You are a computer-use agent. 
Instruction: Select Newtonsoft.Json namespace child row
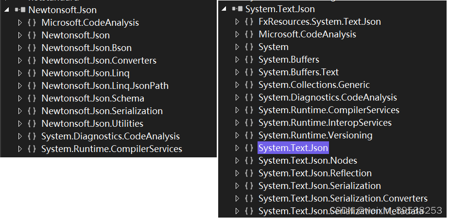pyautogui.click(x=76, y=35)
